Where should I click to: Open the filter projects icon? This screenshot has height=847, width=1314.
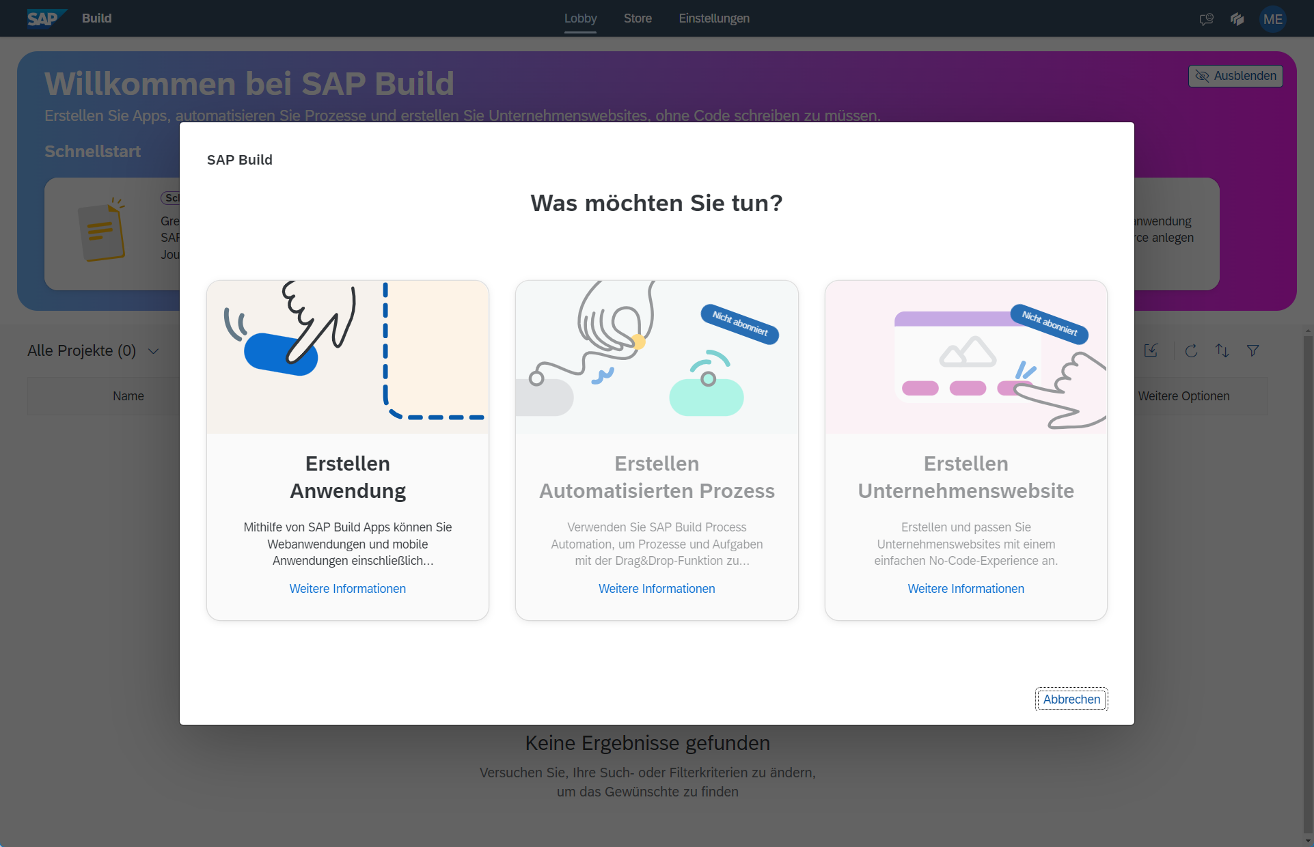[x=1254, y=350]
